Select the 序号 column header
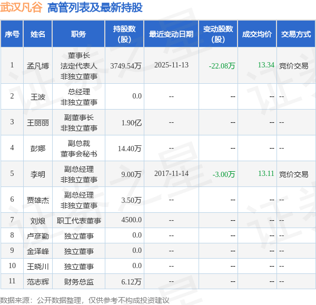 coord(12,34)
